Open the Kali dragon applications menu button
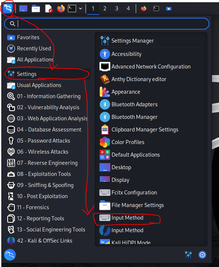This screenshot has height=267, width=219. 8,9
